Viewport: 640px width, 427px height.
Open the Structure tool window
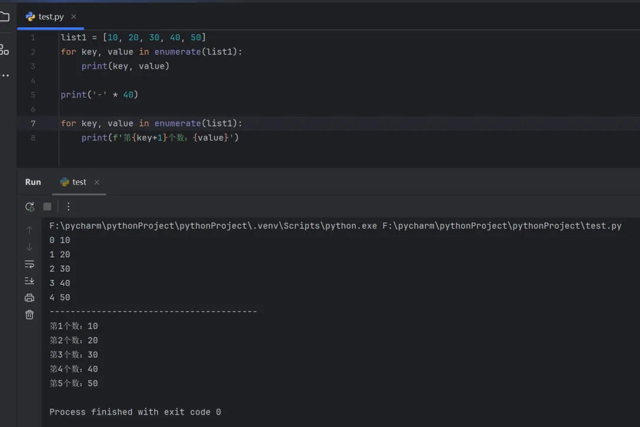pos(5,50)
